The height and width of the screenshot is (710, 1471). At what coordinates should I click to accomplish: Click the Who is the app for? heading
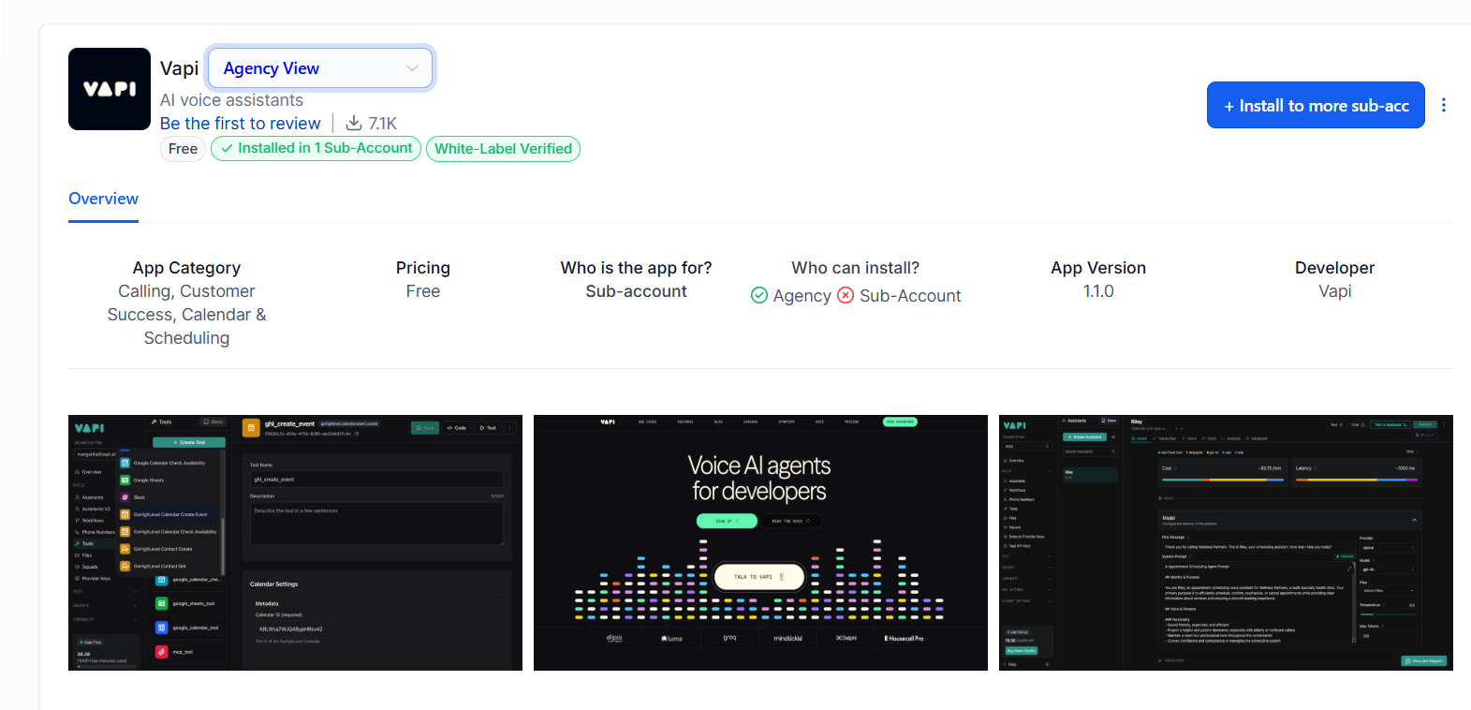637,268
